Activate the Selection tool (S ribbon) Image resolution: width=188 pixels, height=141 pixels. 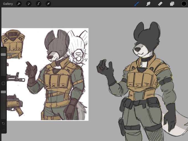tap(38, 4)
